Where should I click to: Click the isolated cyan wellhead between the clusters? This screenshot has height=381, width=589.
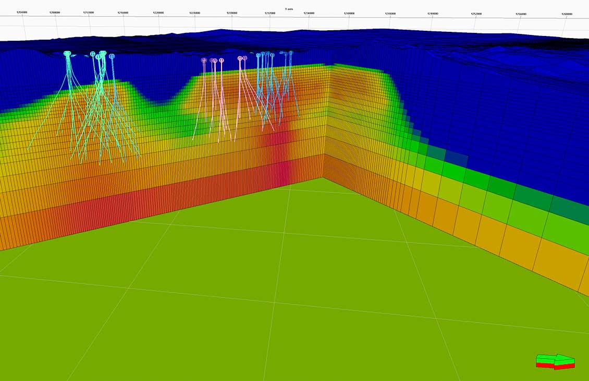(x=112, y=55)
